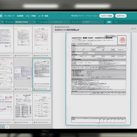Screen dimensions: 137x137
Task: Expand the partly hidden dropdown left of フォルダ
Action: click(2, 22)
